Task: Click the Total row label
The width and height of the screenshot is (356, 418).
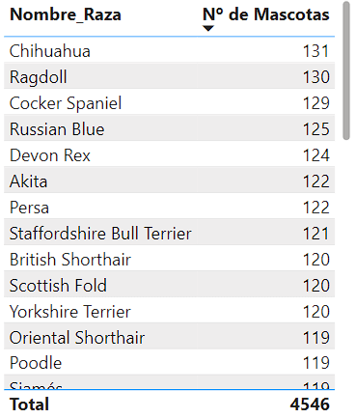Action: (x=29, y=404)
